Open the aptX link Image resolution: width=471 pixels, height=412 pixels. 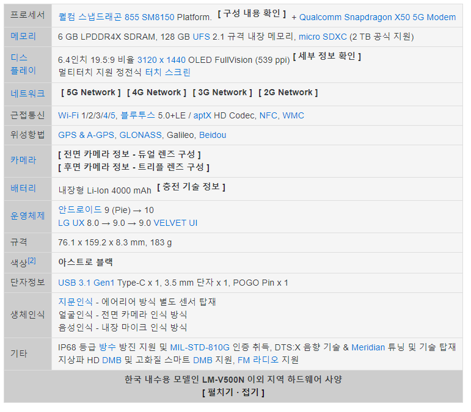click(202, 115)
